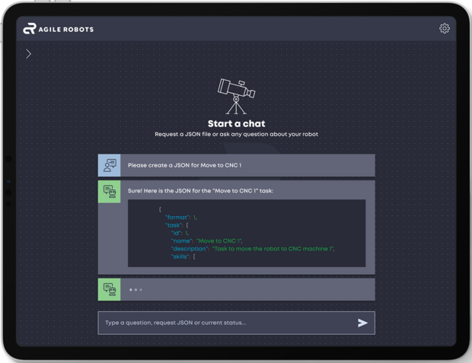The width and height of the screenshot is (472, 363).
Task: Click the "task" key in the JSON code
Action: pyautogui.click(x=174, y=225)
